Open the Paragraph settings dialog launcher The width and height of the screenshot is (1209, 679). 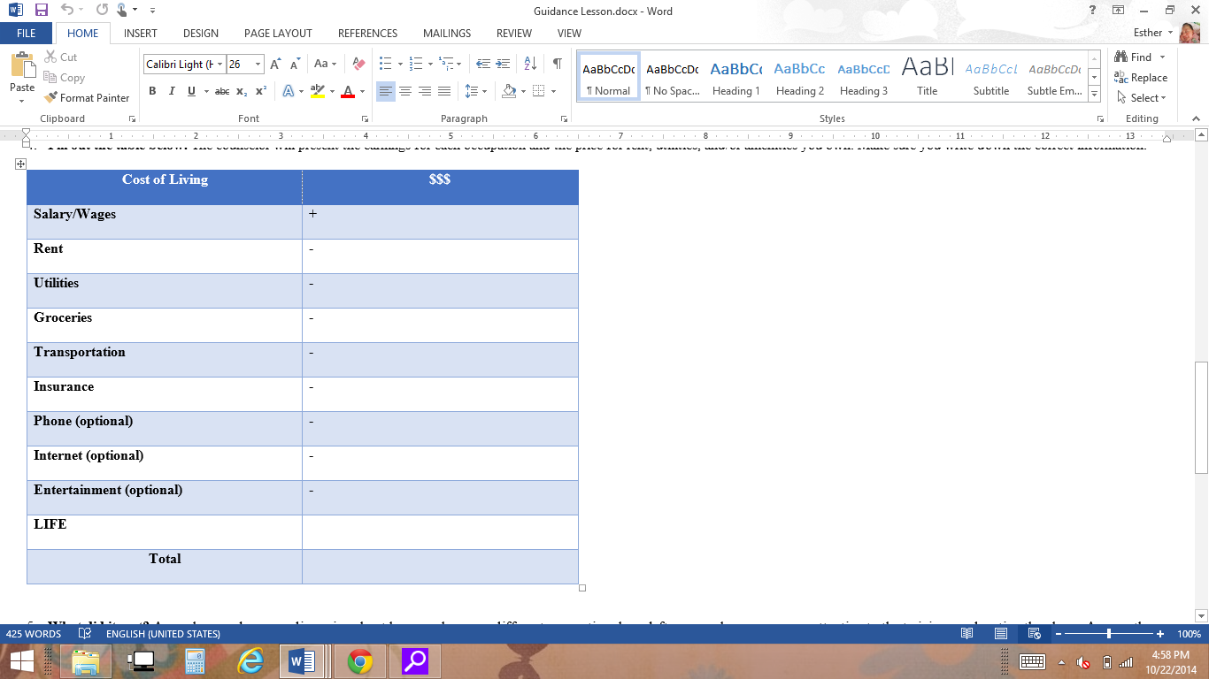click(x=564, y=118)
